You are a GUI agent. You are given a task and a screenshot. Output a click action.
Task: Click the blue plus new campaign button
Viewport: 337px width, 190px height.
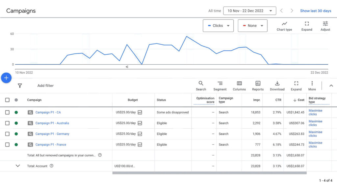coord(6,78)
